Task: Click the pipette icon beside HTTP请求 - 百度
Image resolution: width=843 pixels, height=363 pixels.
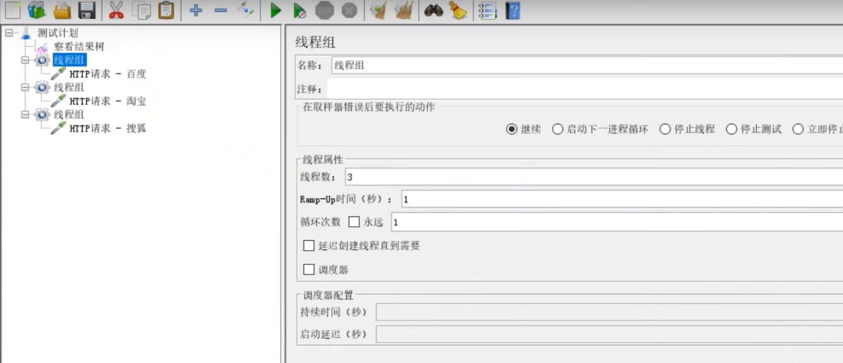Action: click(x=59, y=74)
